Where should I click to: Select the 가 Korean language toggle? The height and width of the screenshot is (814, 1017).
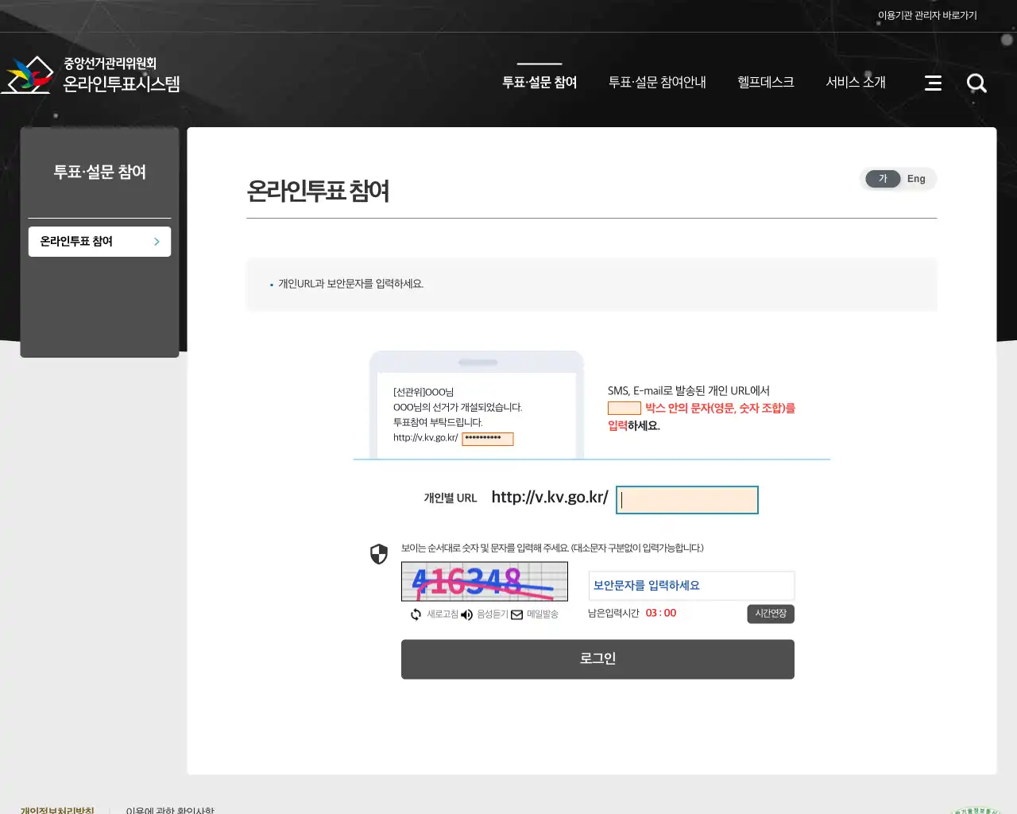[x=882, y=179]
